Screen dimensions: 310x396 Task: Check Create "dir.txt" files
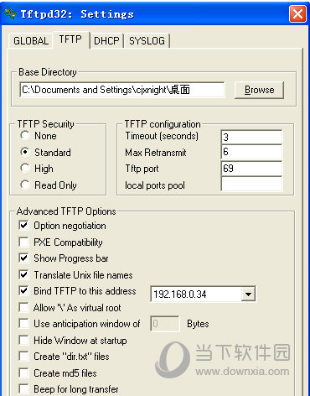(x=23, y=357)
